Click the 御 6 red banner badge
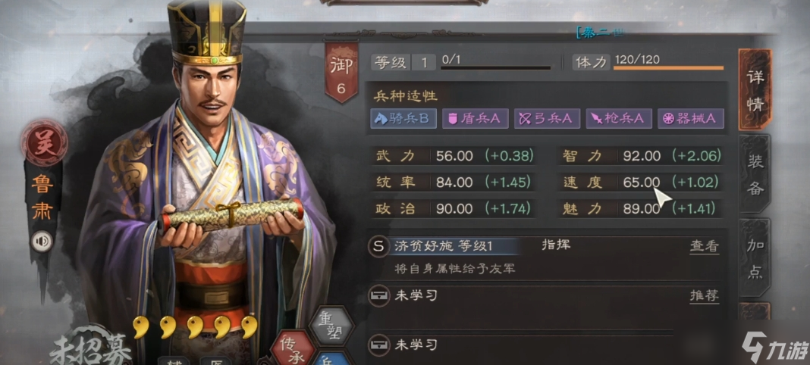The width and height of the screenshot is (810, 365). [341, 72]
